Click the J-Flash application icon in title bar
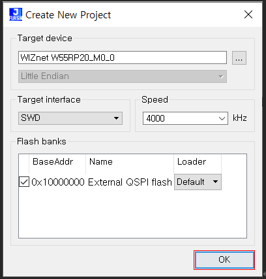266x279 pixels. coord(16,14)
